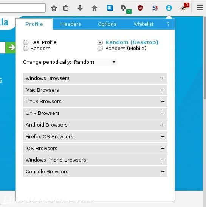Expand the Android Browsers group
206x207 pixels.
point(95,125)
